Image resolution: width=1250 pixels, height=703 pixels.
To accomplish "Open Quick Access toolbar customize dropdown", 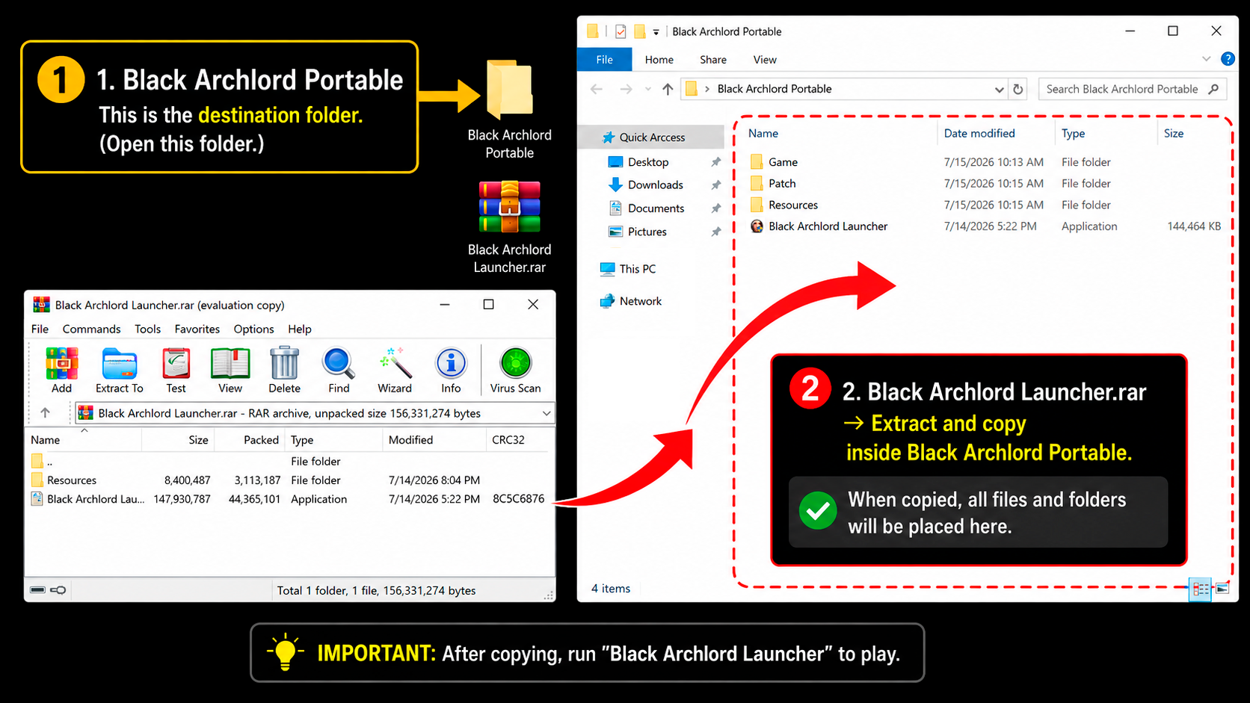I will click(656, 32).
